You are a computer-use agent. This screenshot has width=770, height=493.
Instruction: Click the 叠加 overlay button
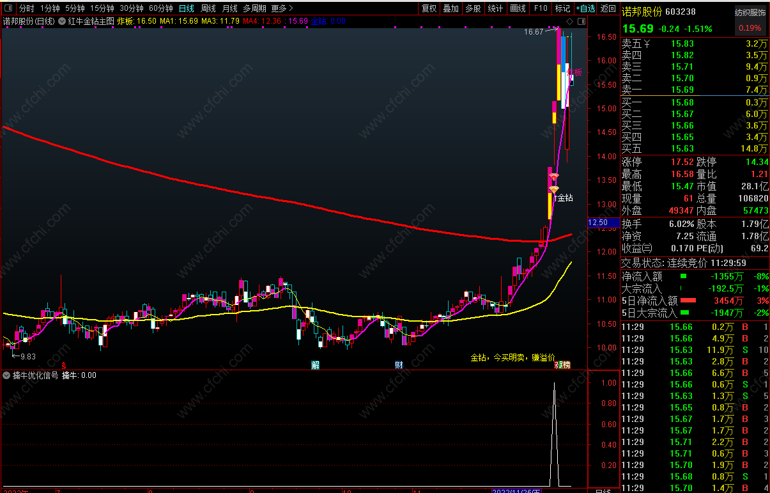pyautogui.click(x=451, y=8)
